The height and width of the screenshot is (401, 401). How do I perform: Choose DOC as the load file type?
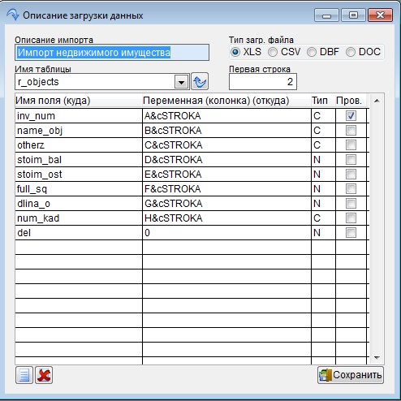(x=351, y=52)
